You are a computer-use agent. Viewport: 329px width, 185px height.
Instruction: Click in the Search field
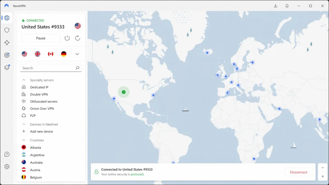tap(51, 68)
